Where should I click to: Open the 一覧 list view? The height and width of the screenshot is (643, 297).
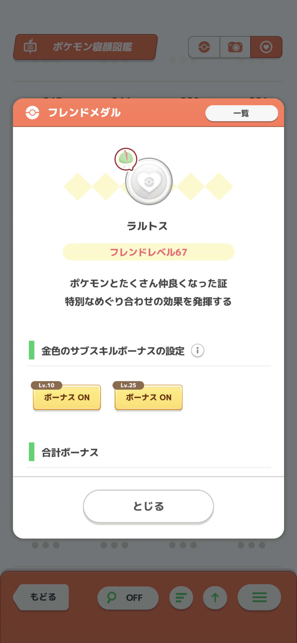241,113
